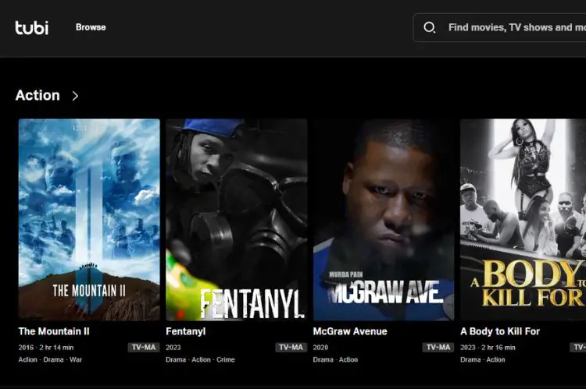Screen dimensions: 586x389
Task: Click The Mountain II title link
Action: pos(54,331)
